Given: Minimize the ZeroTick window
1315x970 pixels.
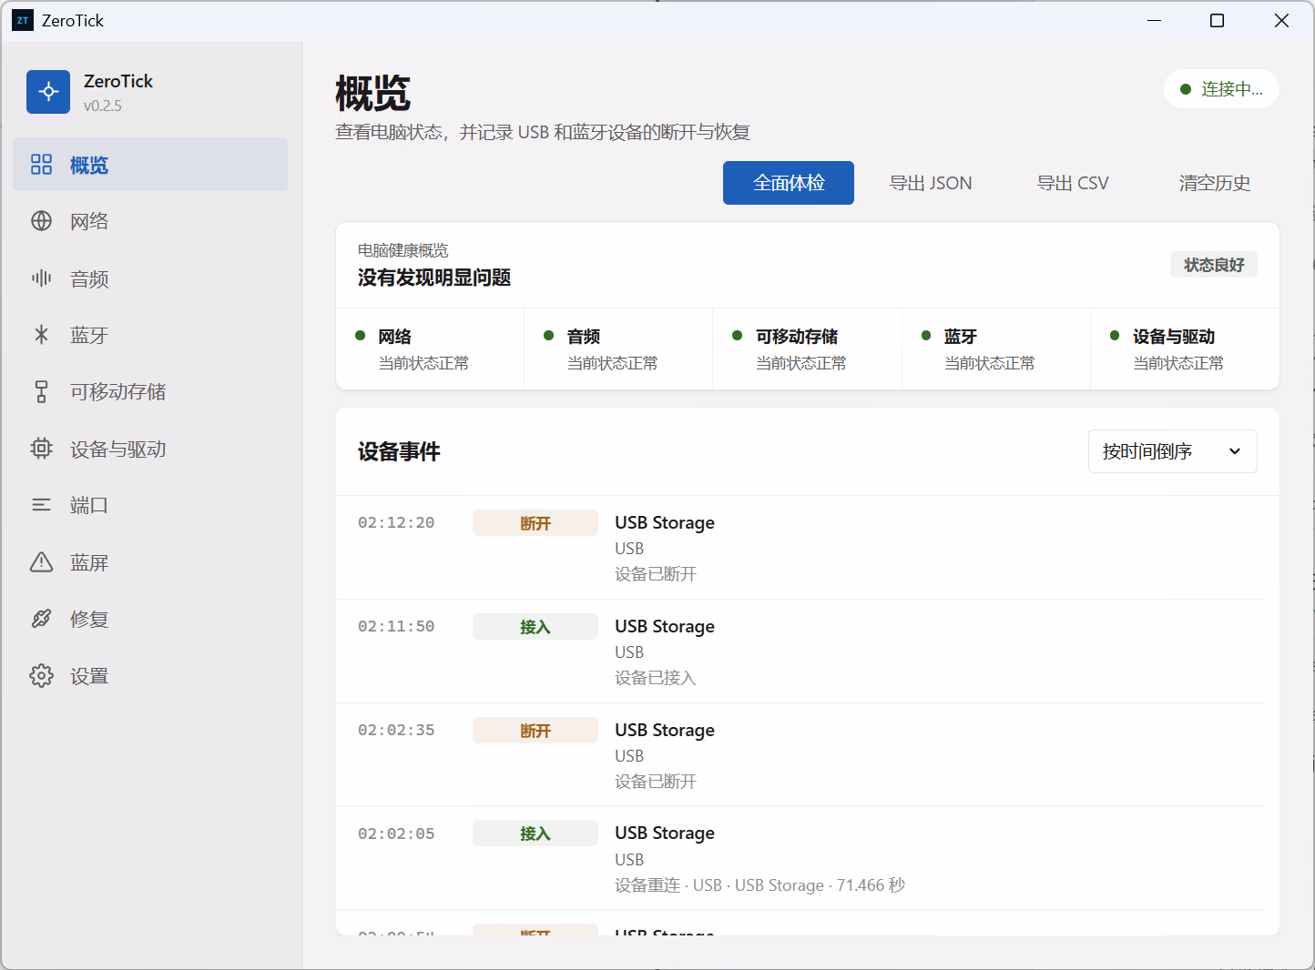Looking at the screenshot, I should [x=1155, y=20].
